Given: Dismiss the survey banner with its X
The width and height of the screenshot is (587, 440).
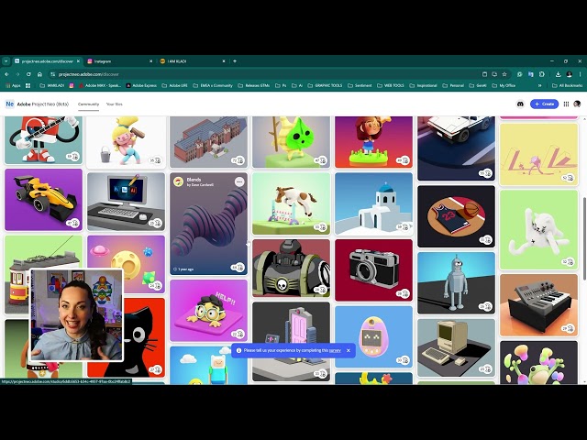Looking at the screenshot, I should [349, 350].
